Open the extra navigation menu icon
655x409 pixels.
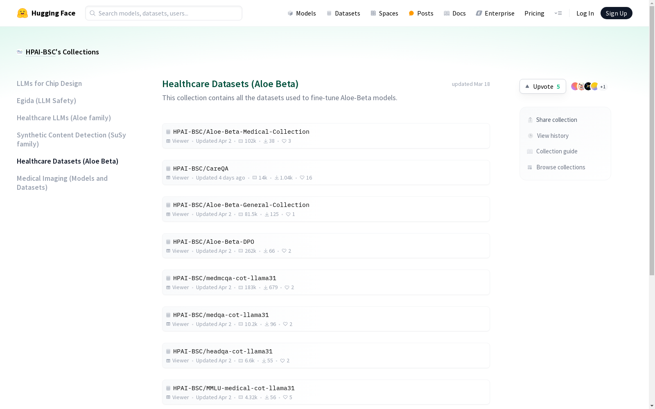pyautogui.click(x=558, y=13)
